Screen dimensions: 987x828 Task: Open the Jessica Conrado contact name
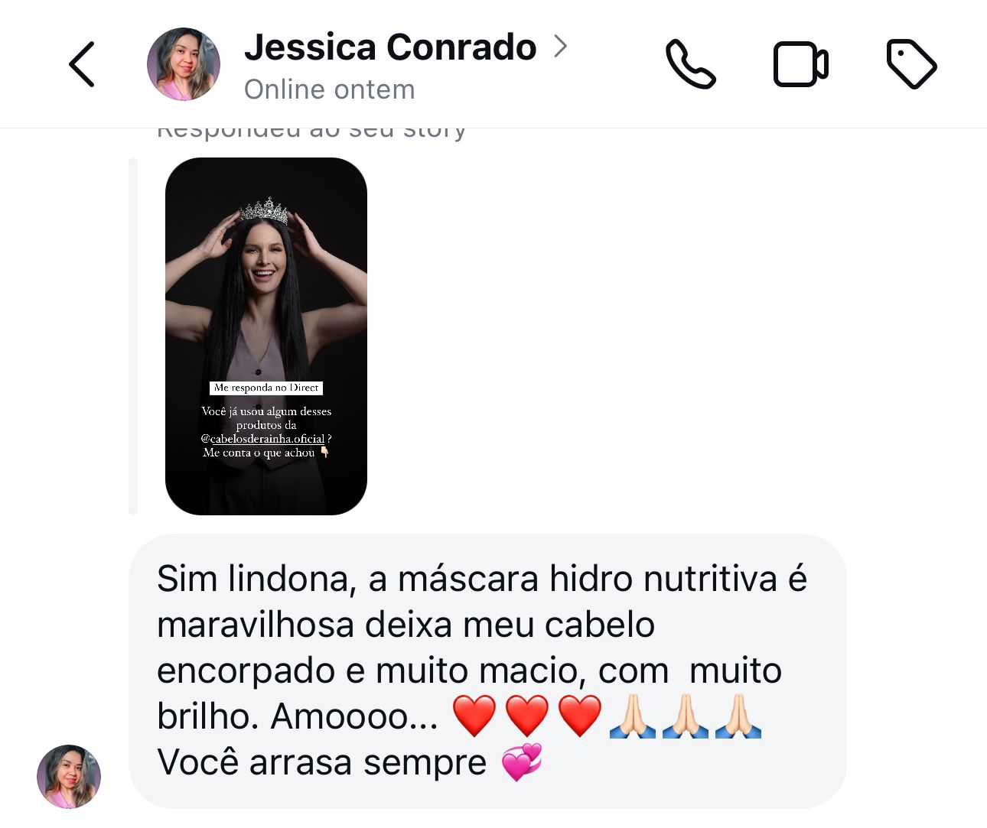[x=390, y=47]
